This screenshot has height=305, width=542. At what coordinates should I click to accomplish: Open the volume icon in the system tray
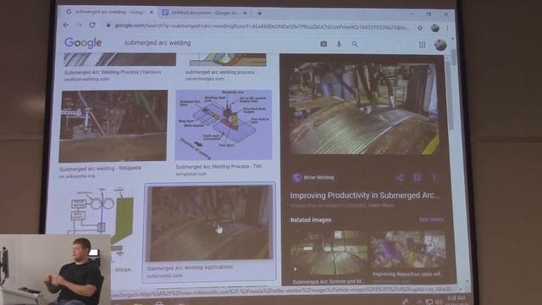pos(439,302)
